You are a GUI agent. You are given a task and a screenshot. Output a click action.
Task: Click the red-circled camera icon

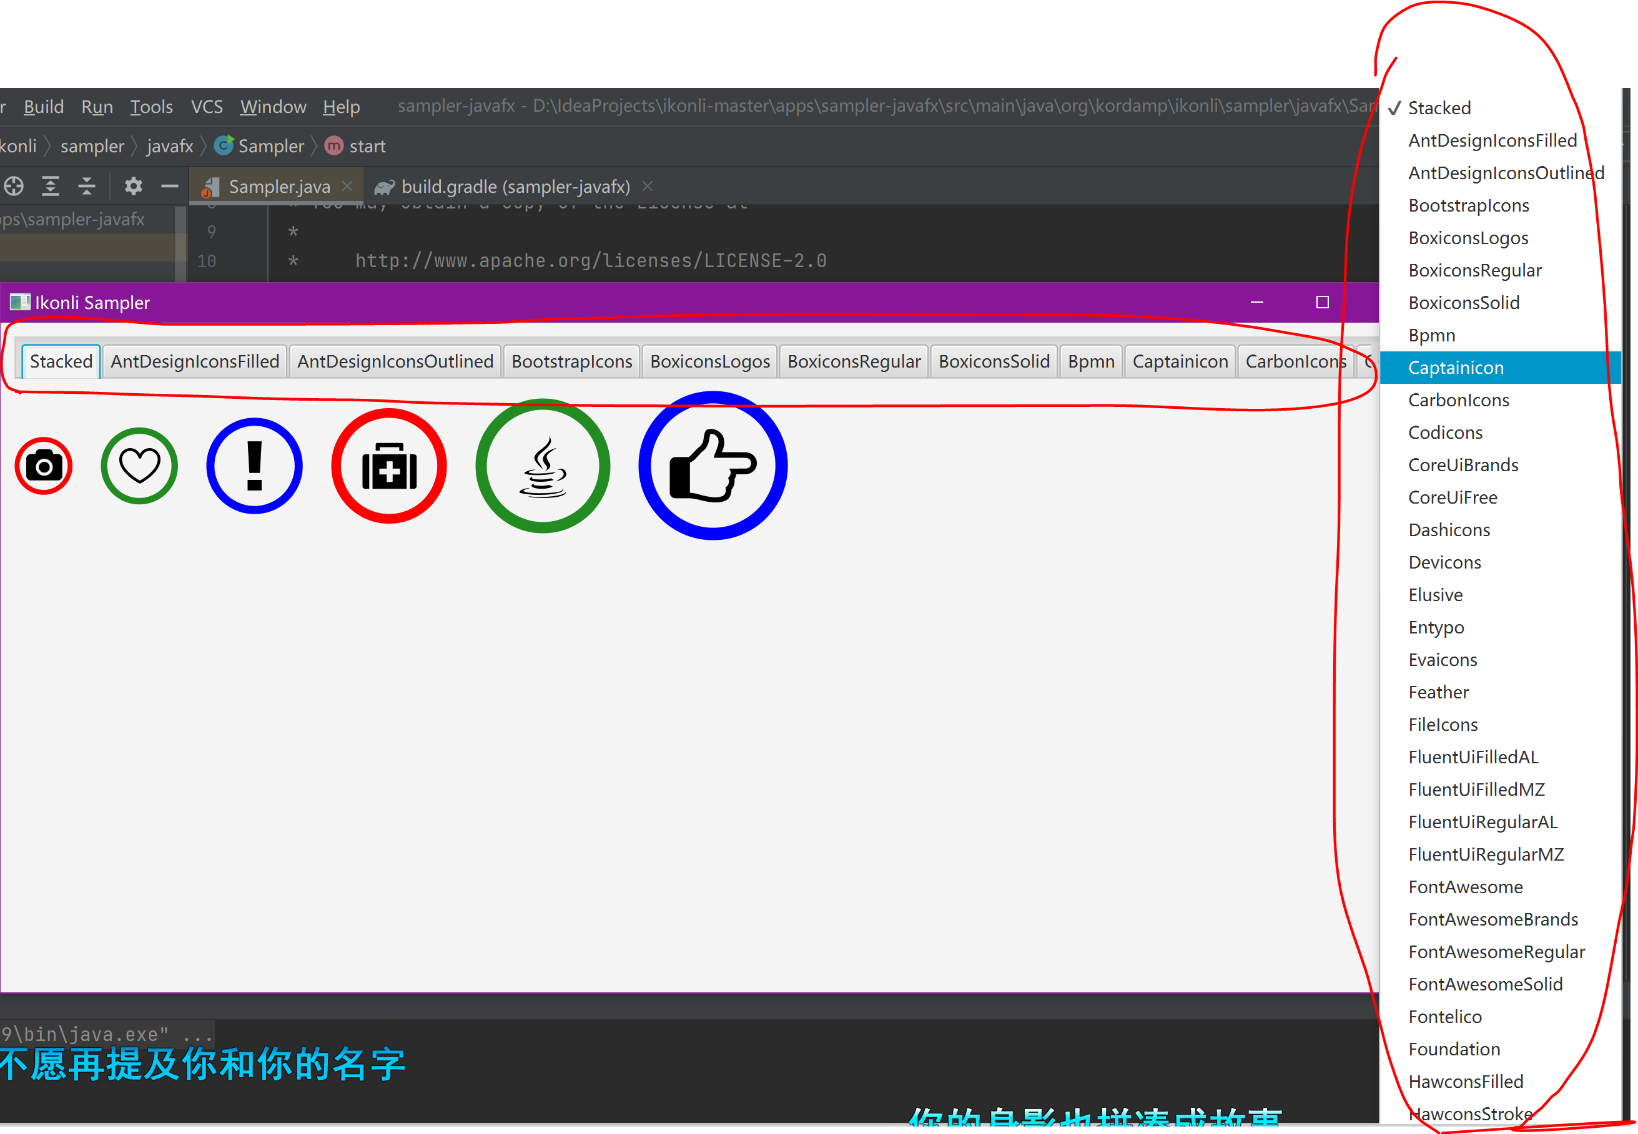point(44,466)
